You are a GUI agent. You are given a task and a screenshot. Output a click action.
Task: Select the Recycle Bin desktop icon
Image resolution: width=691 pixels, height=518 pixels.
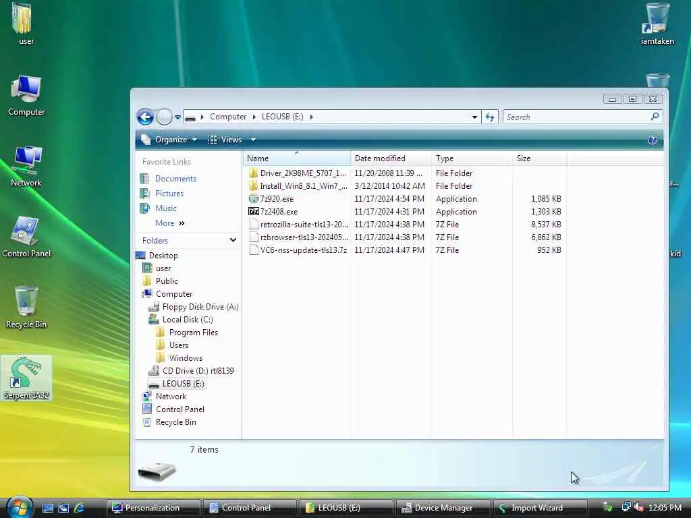point(26,301)
